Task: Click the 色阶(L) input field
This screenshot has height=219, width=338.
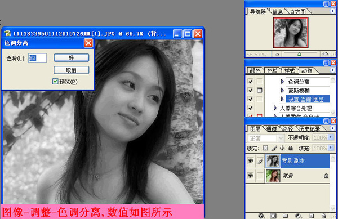Action: pos(37,58)
